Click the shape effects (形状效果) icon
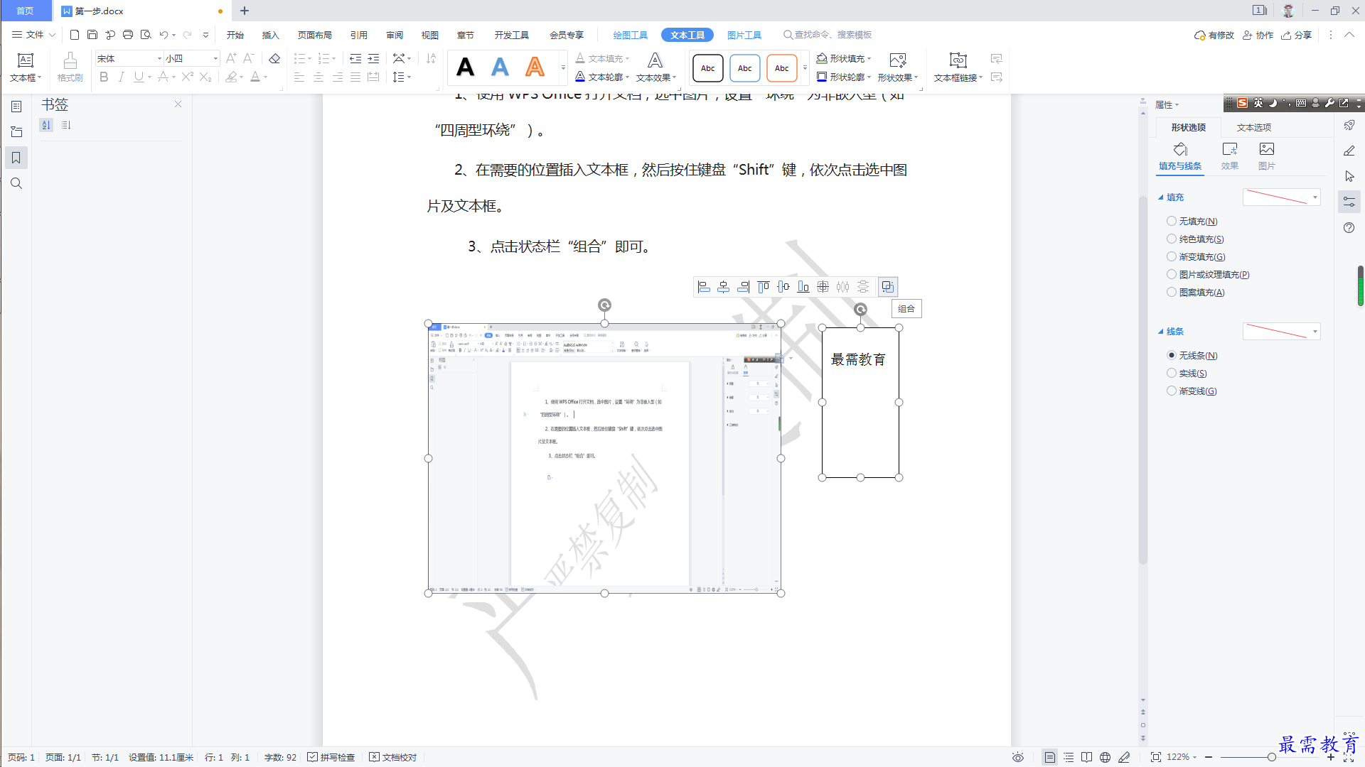This screenshot has height=767, width=1365. 898,67
